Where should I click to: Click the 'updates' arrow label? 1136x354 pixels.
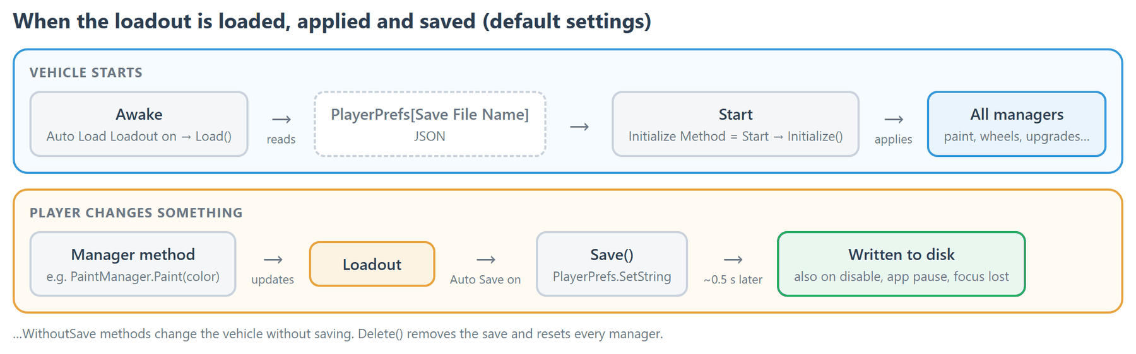tap(273, 280)
